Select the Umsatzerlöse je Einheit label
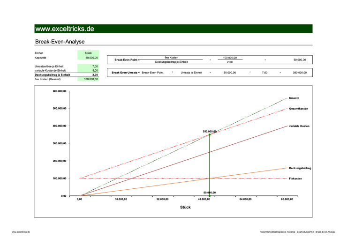Viewport: 347px width, 245px height. coord(49,67)
